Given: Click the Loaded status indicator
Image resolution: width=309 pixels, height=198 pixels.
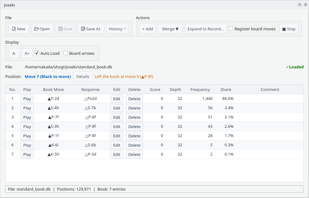Looking at the screenshot, I should pyautogui.click(x=294, y=67).
